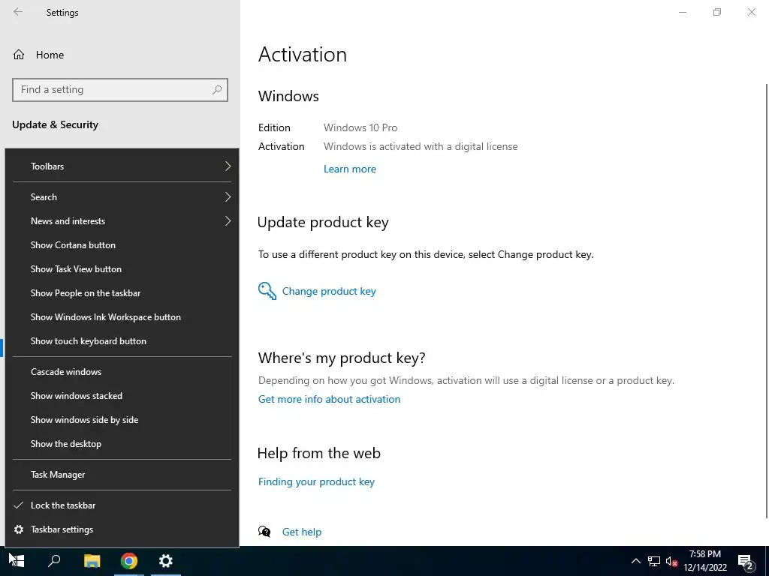The height and width of the screenshot is (576, 769).
Task: Choose Show windows side by side
Action: 122,420
